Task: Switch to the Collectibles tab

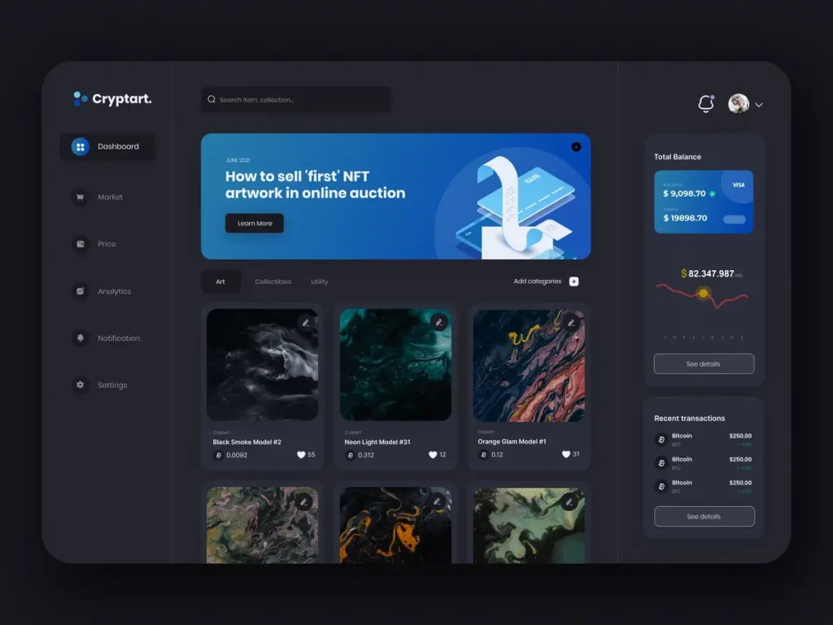Action: [273, 281]
